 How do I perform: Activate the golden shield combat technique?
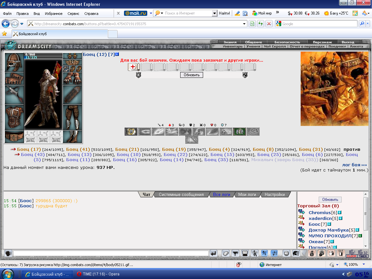pyautogui.click(x=131, y=131)
